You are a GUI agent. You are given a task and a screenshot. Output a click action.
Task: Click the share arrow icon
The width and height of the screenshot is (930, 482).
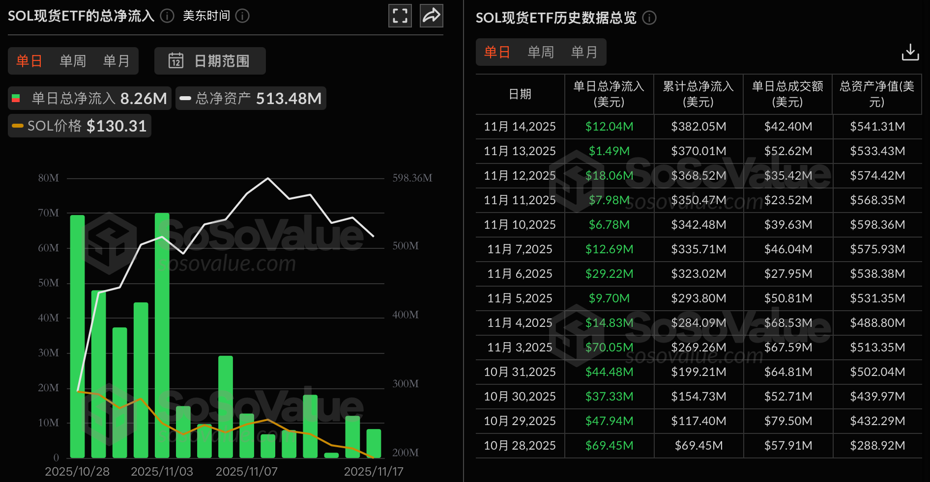point(431,16)
